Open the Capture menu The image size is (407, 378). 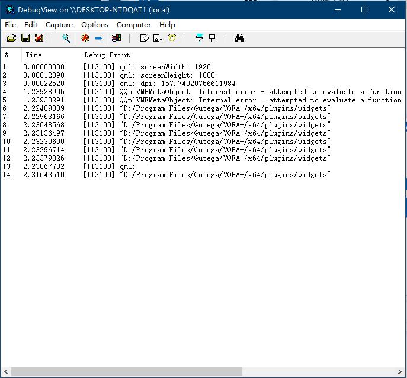pyautogui.click(x=59, y=25)
